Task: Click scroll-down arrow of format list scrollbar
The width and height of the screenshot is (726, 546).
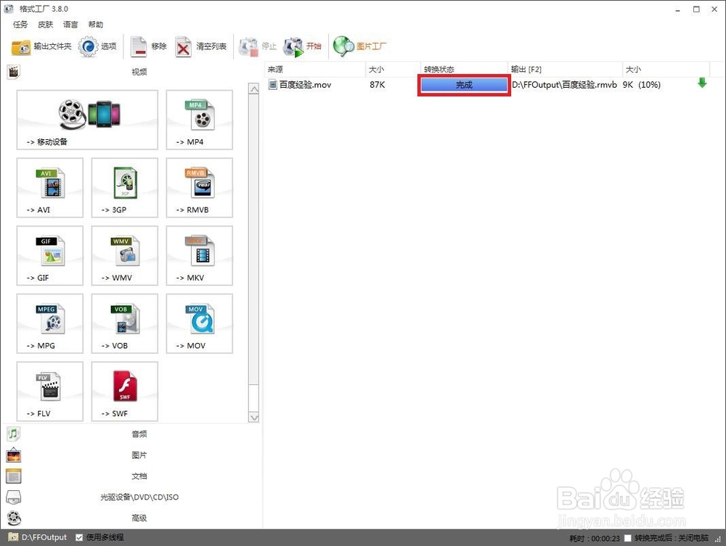Action: 253,417
